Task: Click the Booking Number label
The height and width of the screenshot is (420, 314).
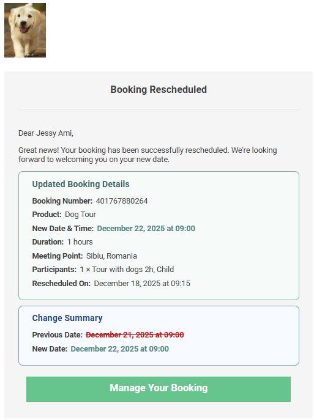Action: (x=62, y=201)
